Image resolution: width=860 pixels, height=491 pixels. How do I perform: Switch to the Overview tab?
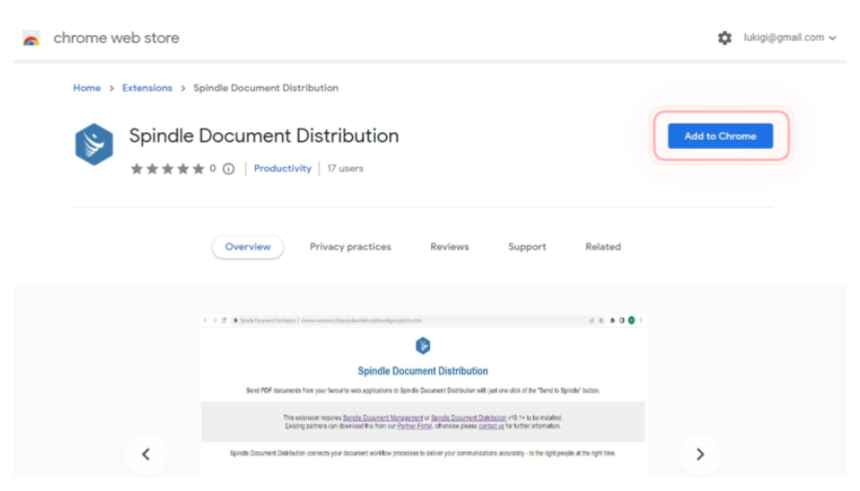click(x=248, y=247)
